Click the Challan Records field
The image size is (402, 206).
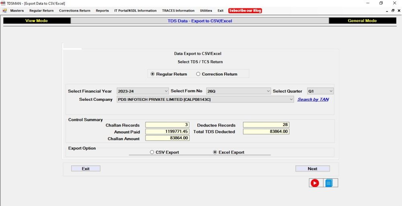coord(167,125)
